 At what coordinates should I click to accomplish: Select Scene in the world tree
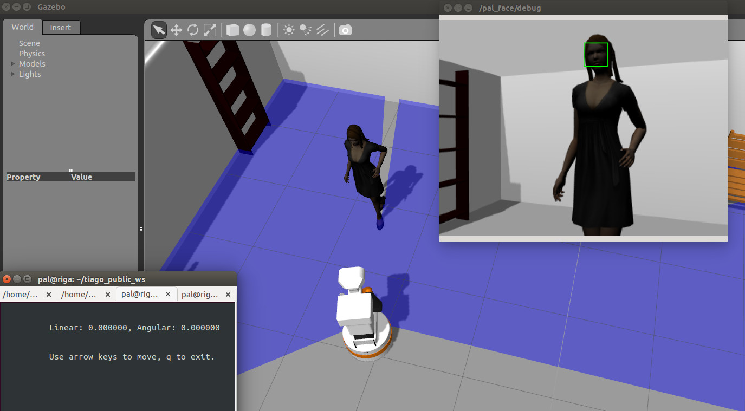click(29, 43)
